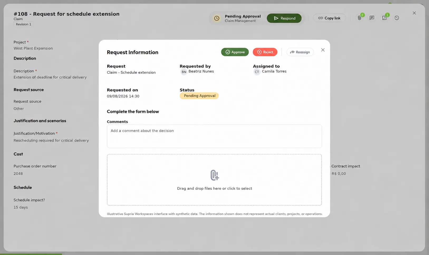Reassign the request to another user
Viewport: 429px width, 255px height.
[300, 52]
